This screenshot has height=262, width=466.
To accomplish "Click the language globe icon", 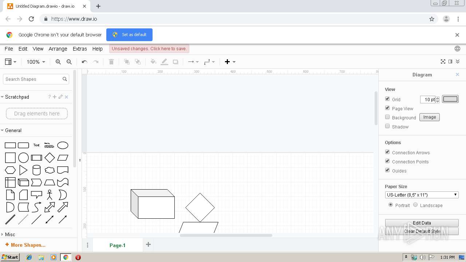I will tap(457, 49).
